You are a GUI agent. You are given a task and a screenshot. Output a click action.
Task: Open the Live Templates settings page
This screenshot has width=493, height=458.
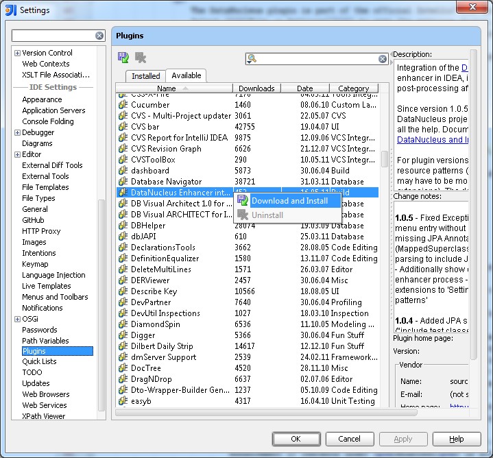(x=47, y=286)
